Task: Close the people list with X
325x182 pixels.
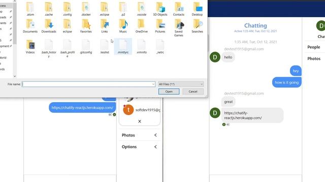Action: point(140,121)
